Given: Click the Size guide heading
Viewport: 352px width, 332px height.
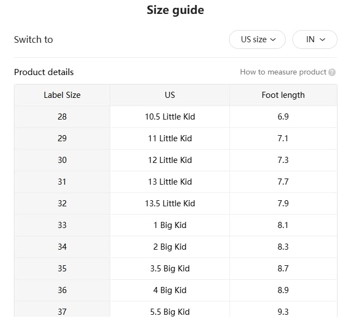Looking at the screenshot, I should tap(175, 10).
